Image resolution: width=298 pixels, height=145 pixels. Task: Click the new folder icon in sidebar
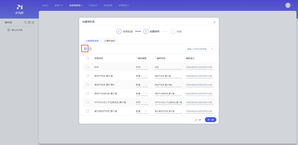[29, 23]
